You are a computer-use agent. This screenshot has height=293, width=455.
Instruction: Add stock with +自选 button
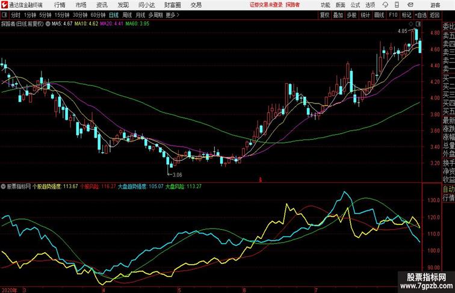point(421,15)
